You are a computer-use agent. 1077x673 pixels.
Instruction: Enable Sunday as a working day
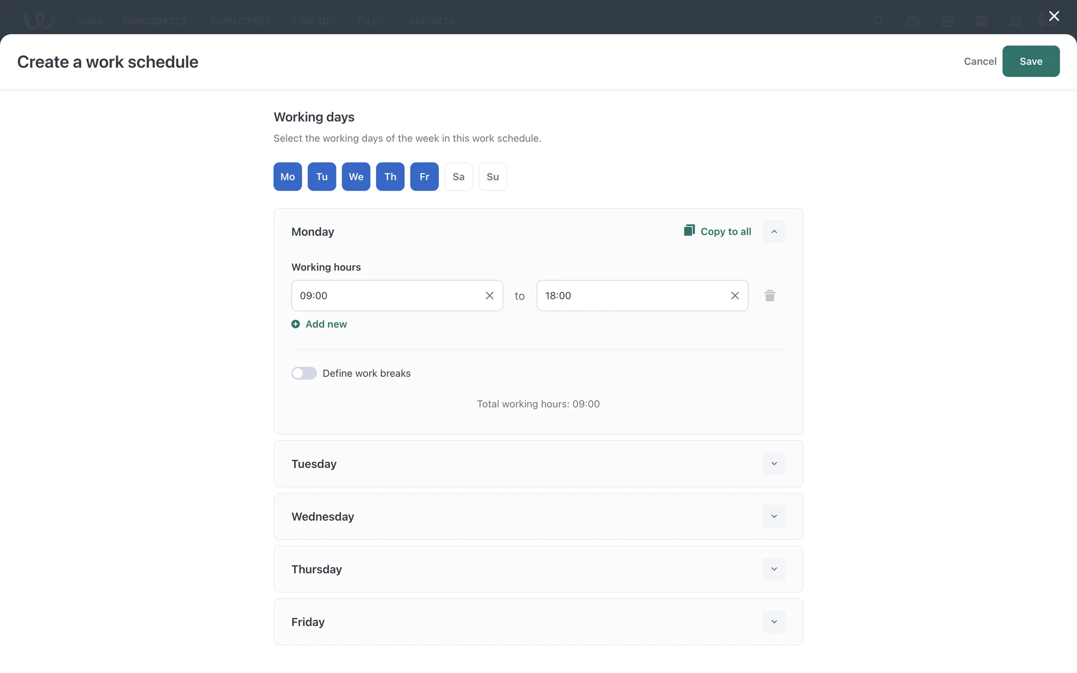pos(493,177)
